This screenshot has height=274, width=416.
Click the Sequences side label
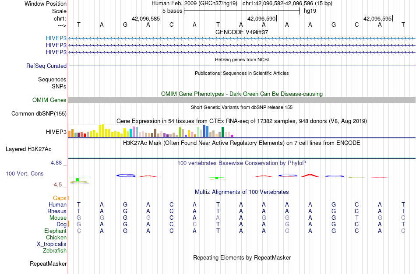[x=52, y=79]
